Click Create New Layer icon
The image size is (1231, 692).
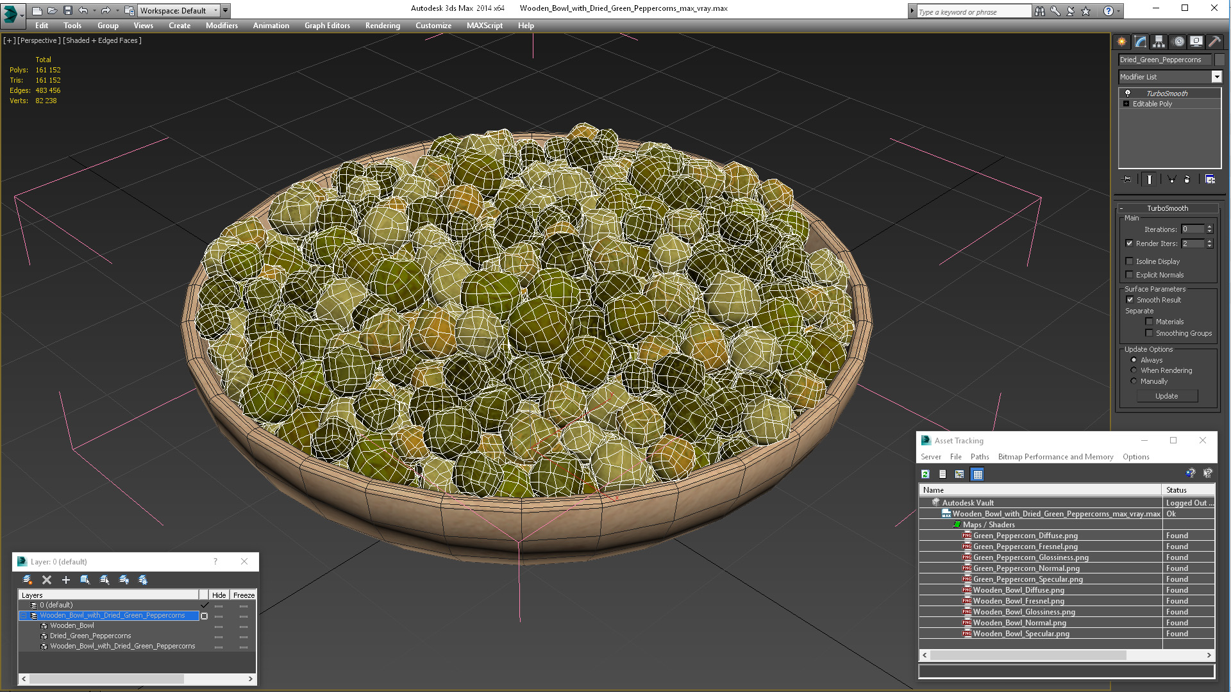[x=27, y=580]
